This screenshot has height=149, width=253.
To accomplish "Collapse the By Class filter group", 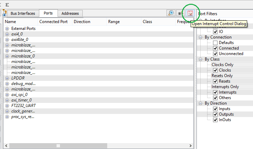I will pyautogui.click(x=201, y=59).
